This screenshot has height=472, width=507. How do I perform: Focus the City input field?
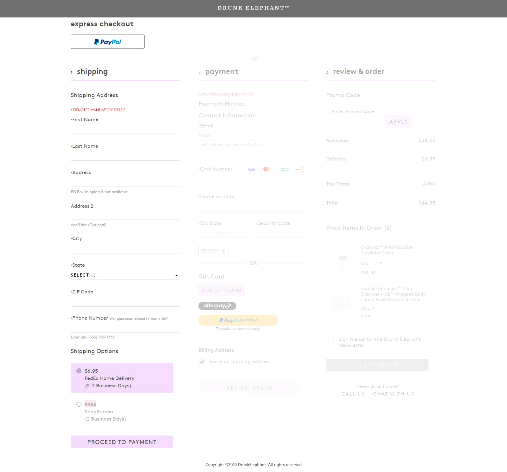coord(125,248)
